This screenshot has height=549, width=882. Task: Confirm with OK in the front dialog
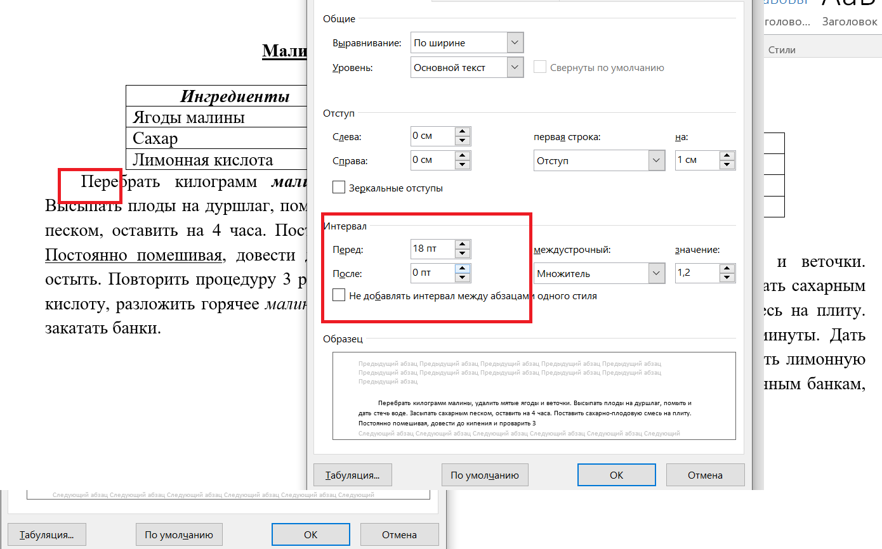[x=616, y=475]
